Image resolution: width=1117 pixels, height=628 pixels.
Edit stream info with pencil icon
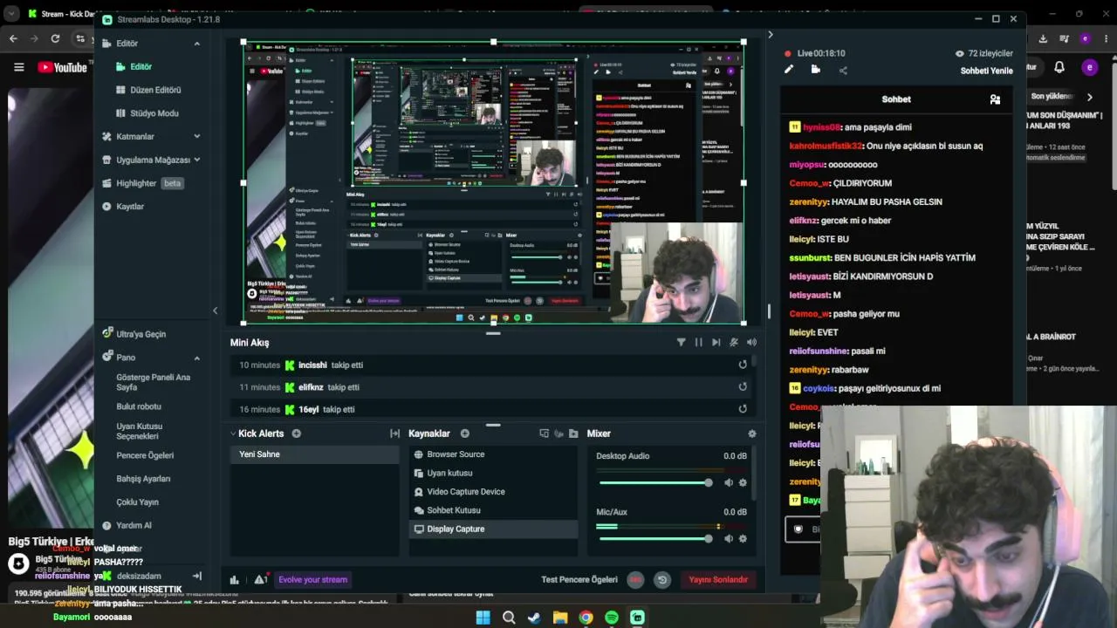coord(789,70)
